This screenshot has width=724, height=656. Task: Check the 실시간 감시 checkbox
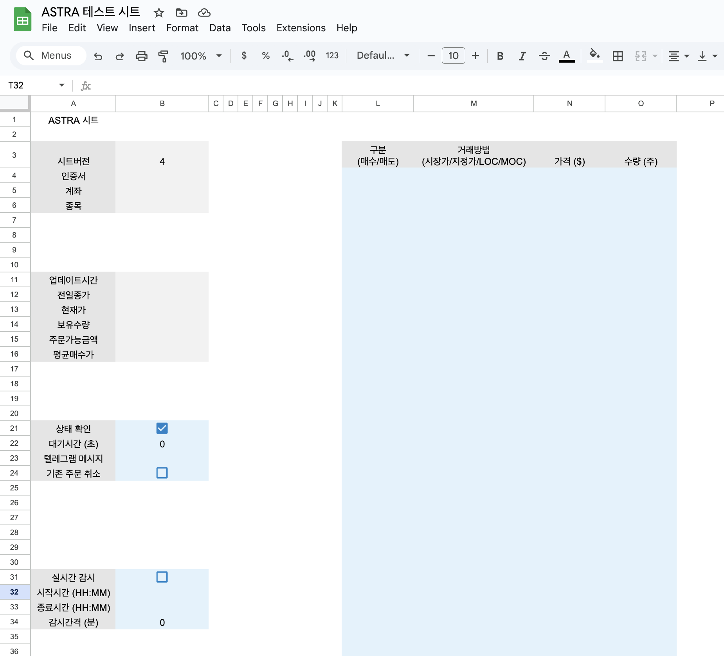[x=162, y=577]
